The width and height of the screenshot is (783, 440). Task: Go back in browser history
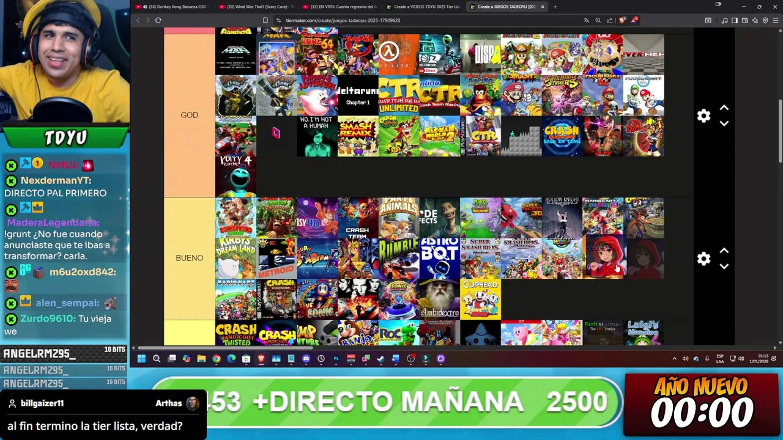pyautogui.click(x=138, y=20)
